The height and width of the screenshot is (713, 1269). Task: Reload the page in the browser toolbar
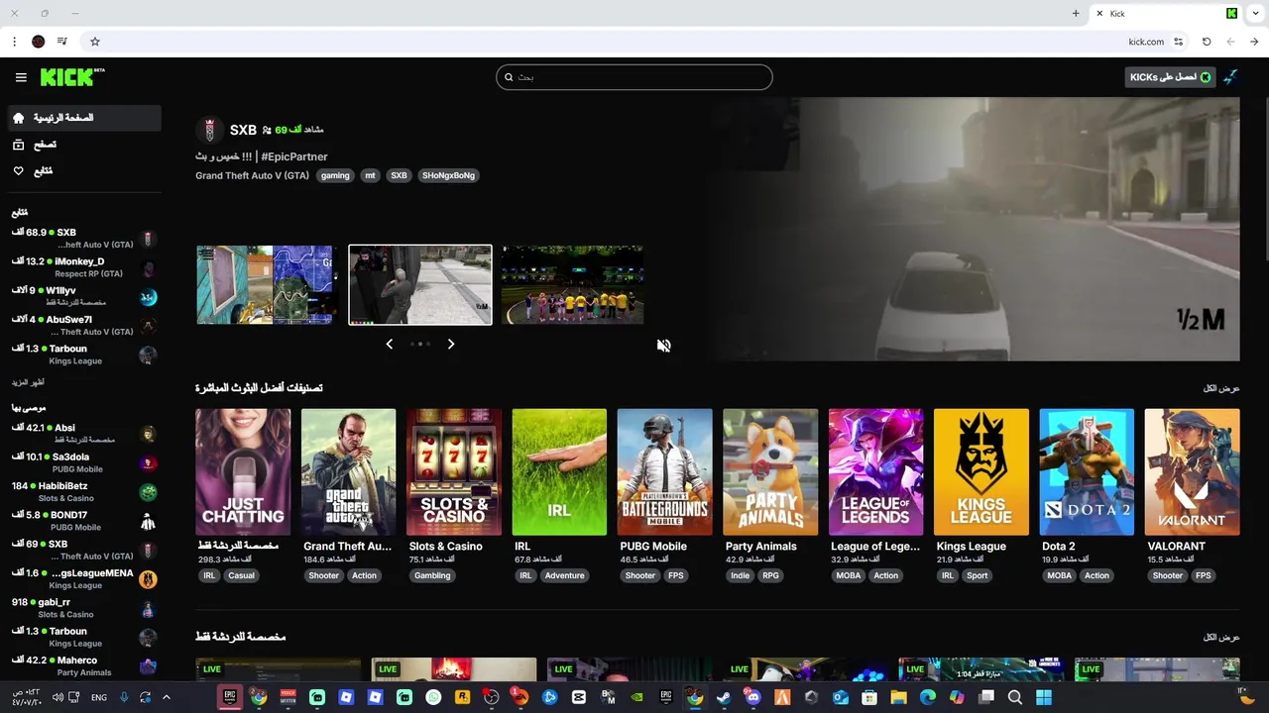point(1207,42)
